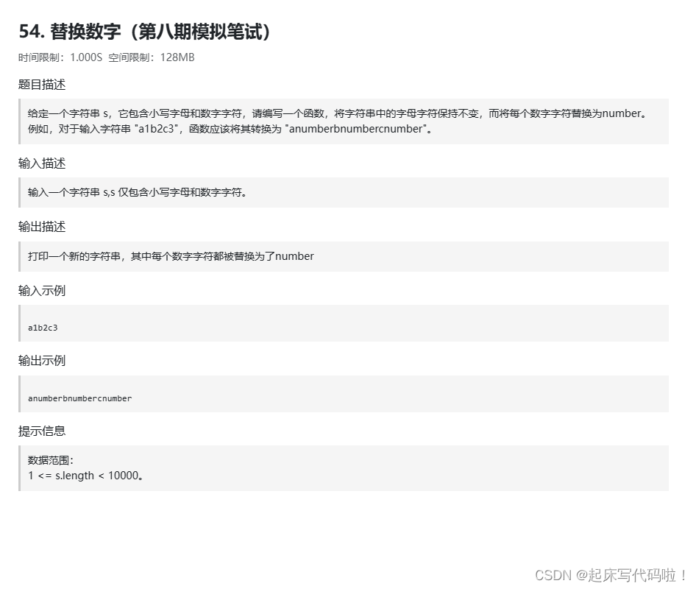Click the sample output "anumberbnumbercnumber" code
Viewport: 696px width, 589px height.
coord(80,398)
